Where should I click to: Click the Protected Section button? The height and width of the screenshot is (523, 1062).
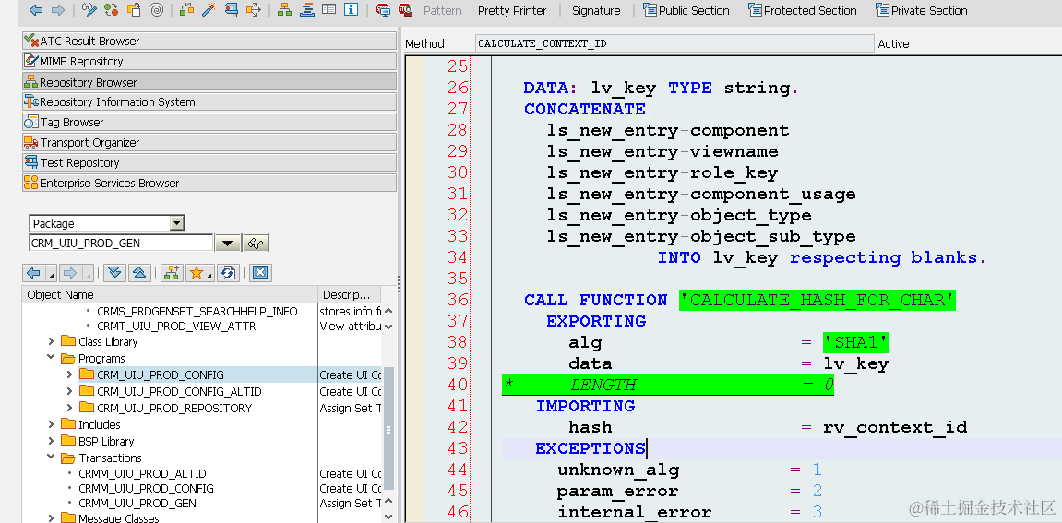click(x=803, y=10)
